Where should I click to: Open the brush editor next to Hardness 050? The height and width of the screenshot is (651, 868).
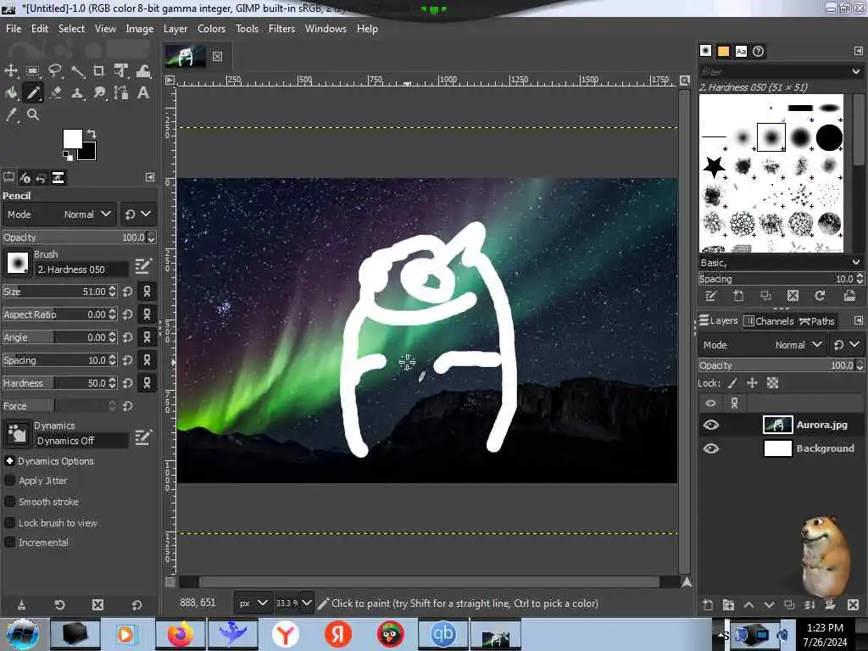click(x=142, y=266)
